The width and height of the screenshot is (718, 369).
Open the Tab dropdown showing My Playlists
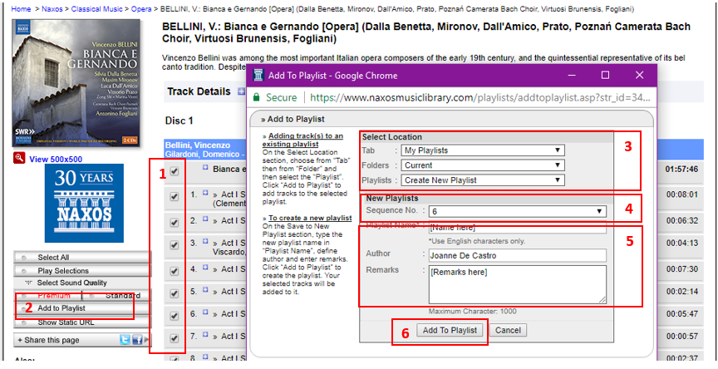click(483, 150)
